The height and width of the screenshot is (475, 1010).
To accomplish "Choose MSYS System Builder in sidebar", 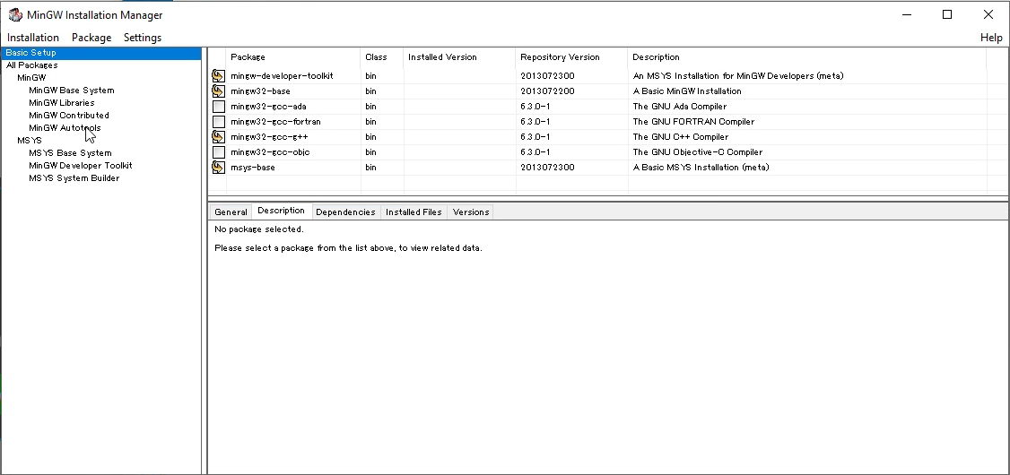I will click(74, 178).
